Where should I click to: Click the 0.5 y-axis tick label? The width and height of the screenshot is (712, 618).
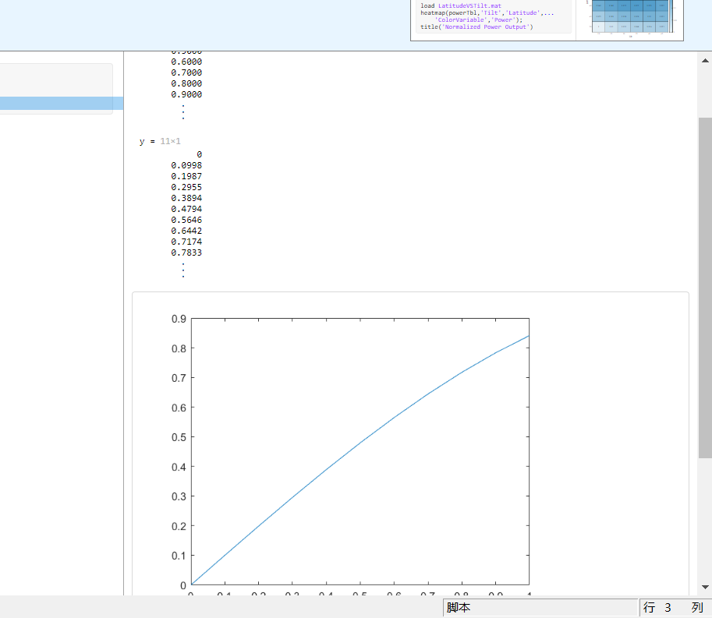[x=179, y=437]
